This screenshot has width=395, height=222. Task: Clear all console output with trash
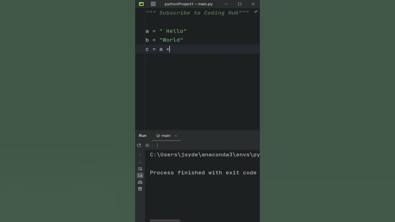pyautogui.click(x=140, y=189)
